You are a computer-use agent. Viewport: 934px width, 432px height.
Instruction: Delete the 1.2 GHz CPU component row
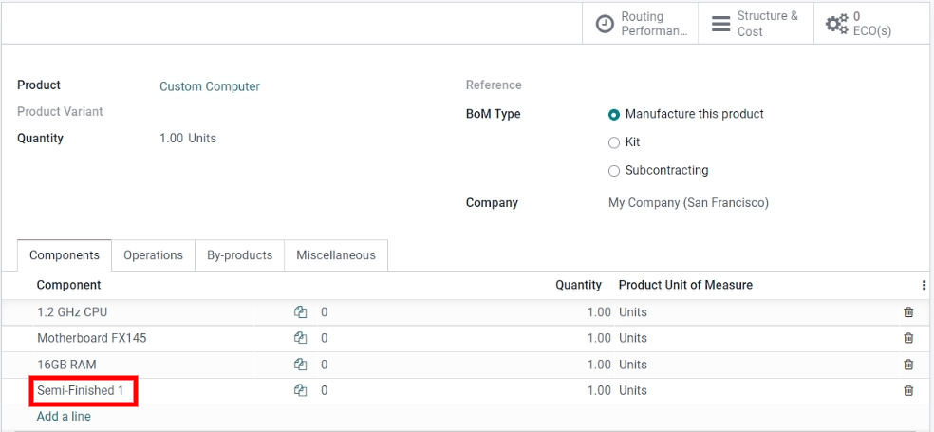coord(908,311)
